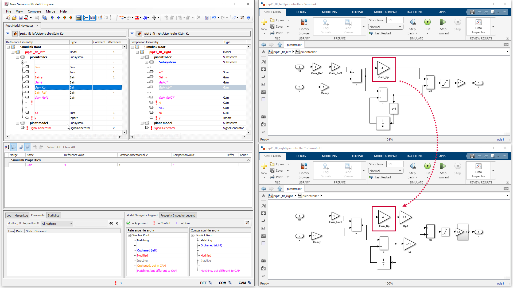
Task: Click the Clear All link
Action: (69, 147)
